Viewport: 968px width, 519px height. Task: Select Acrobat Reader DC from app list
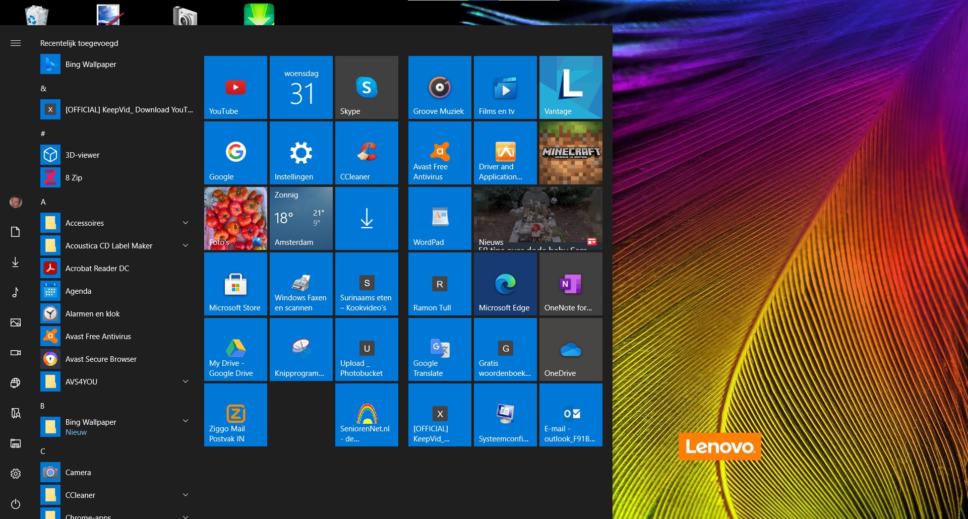click(97, 268)
